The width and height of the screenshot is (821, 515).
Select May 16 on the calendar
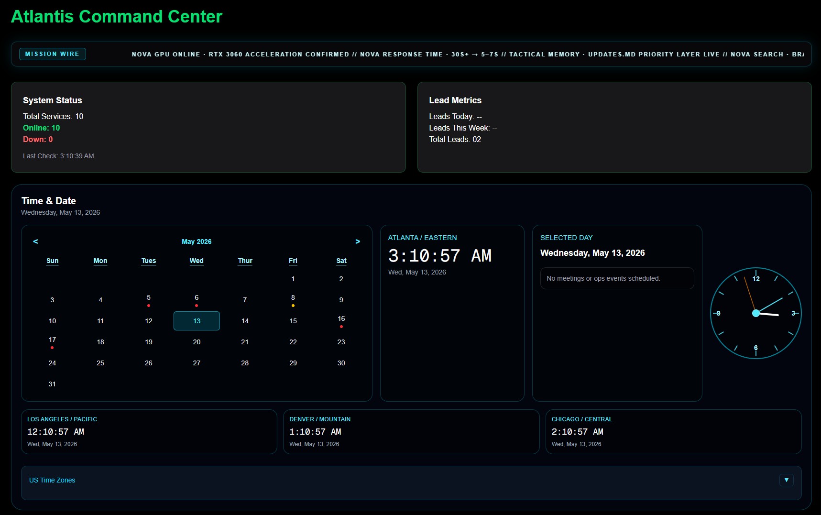341,321
